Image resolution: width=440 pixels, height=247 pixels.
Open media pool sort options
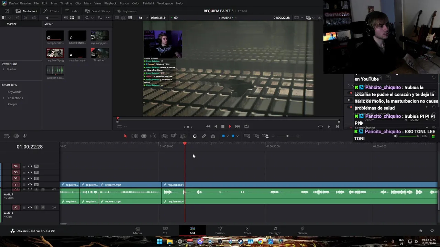pos(100,17)
